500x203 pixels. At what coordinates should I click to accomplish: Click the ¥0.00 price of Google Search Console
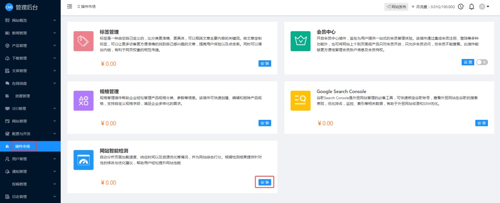coord(325,124)
